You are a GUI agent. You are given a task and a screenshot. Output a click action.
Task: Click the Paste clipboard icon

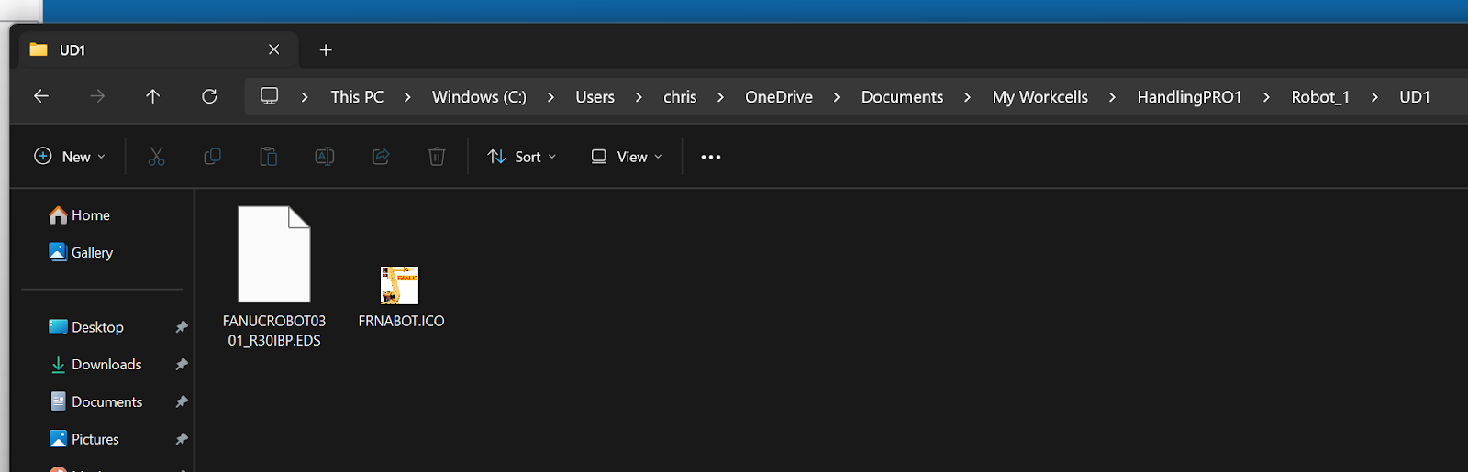point(268,157)
